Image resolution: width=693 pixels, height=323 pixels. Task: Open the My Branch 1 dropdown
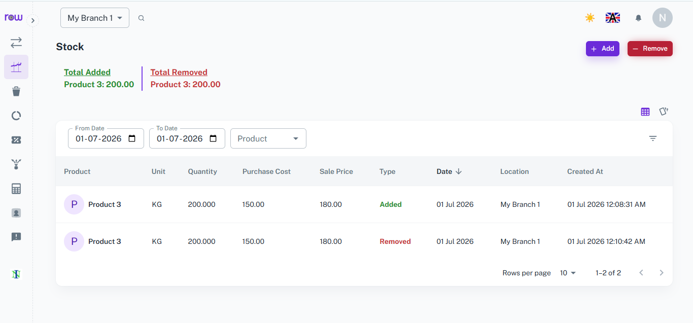[95, 18]
